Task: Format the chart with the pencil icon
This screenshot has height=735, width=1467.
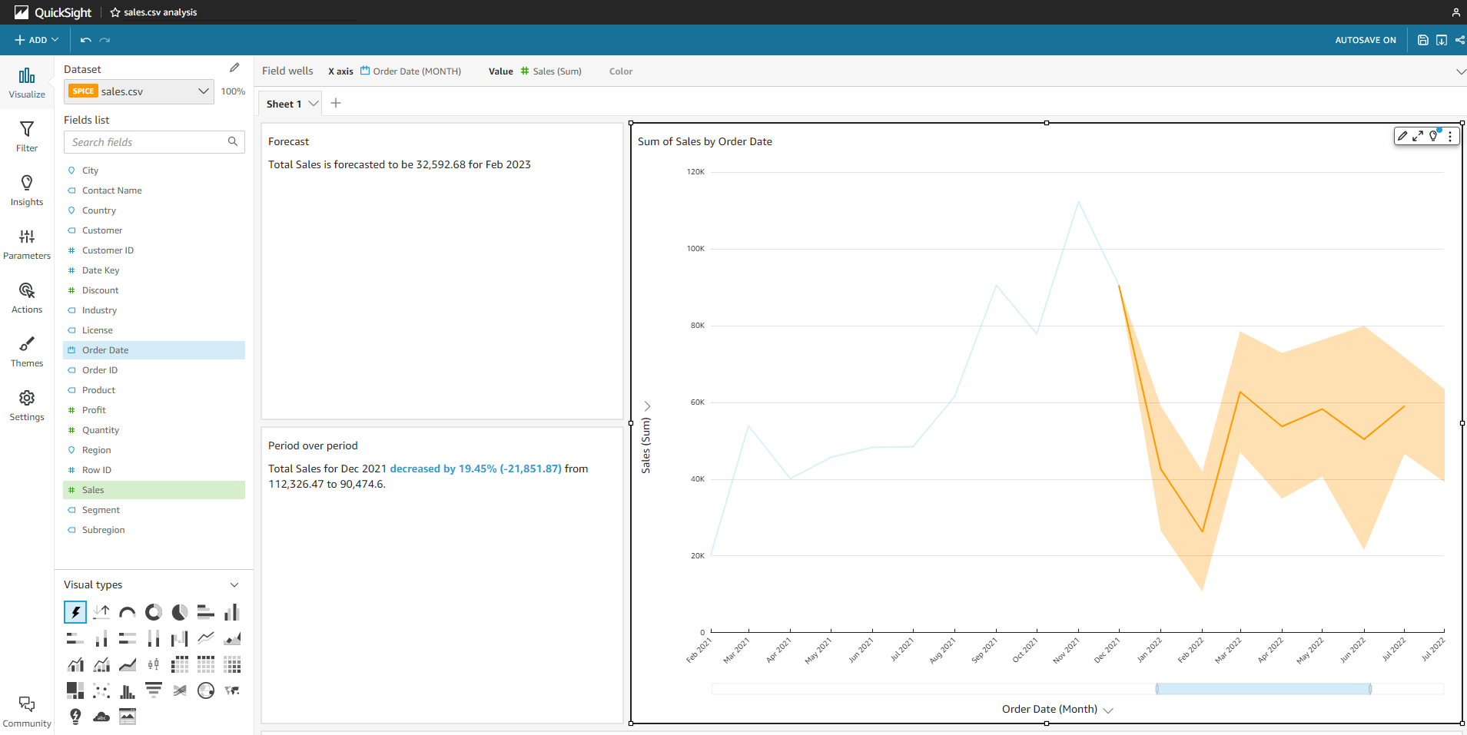Action: tap(1402, 136)
